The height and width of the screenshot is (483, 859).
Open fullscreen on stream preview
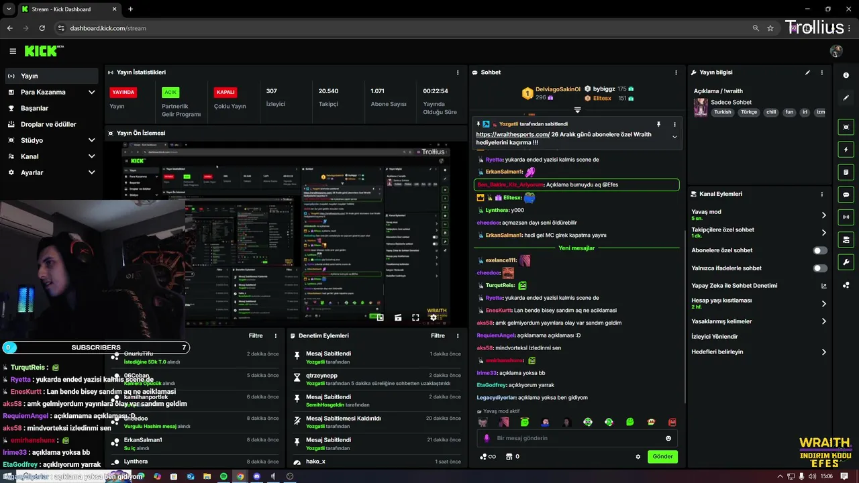click(415, 317)
